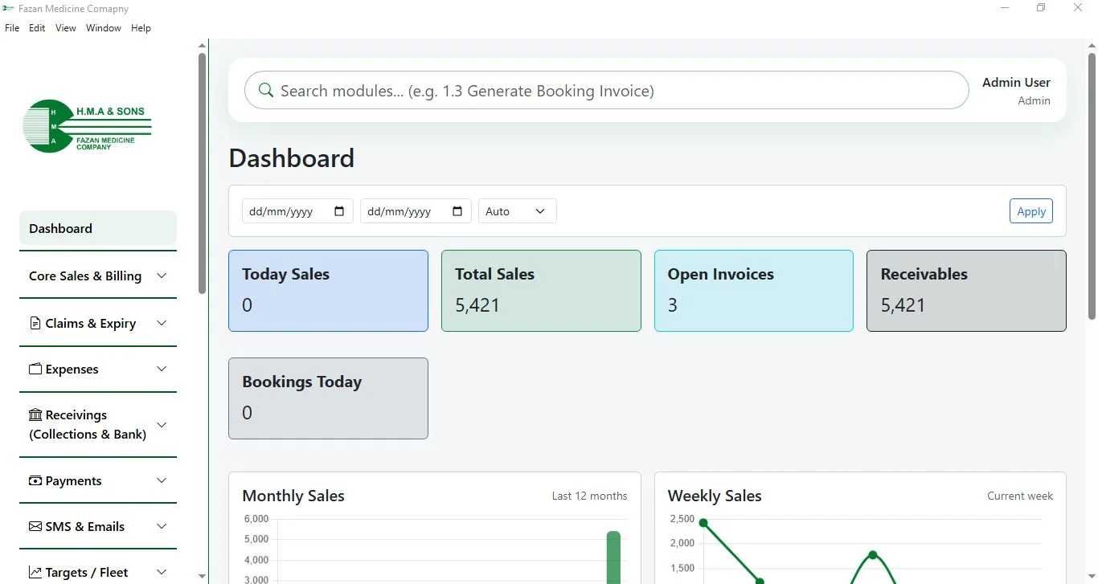Viewport: 1098px width, 584px height.
Task: Open the end date calendar picker icon
Action: 457,211
